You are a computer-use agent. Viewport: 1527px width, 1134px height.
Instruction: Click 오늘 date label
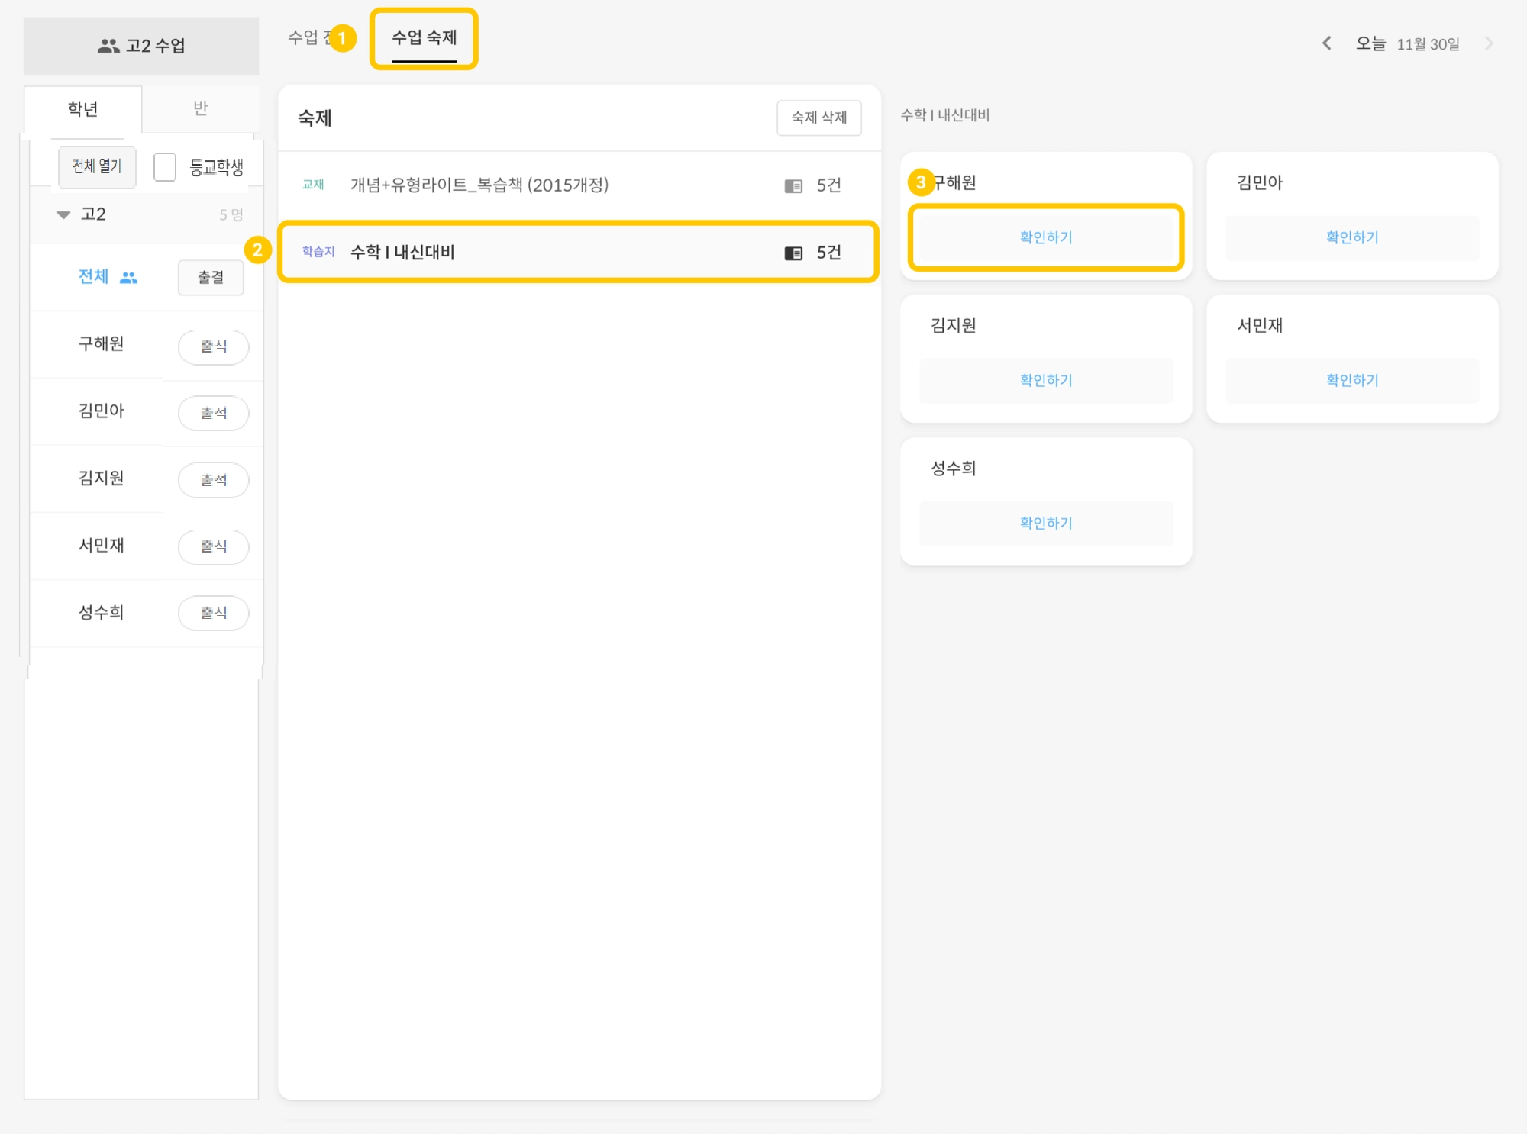(x=1370, y=43)
